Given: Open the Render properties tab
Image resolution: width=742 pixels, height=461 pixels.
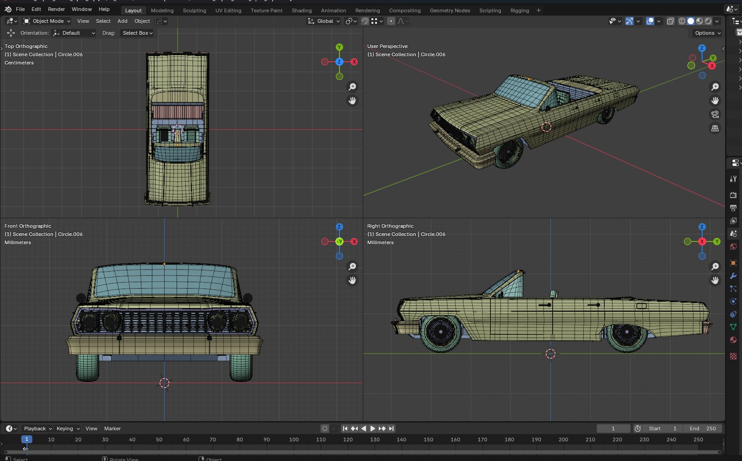Looking at the screenshot, I should point(733,195).
